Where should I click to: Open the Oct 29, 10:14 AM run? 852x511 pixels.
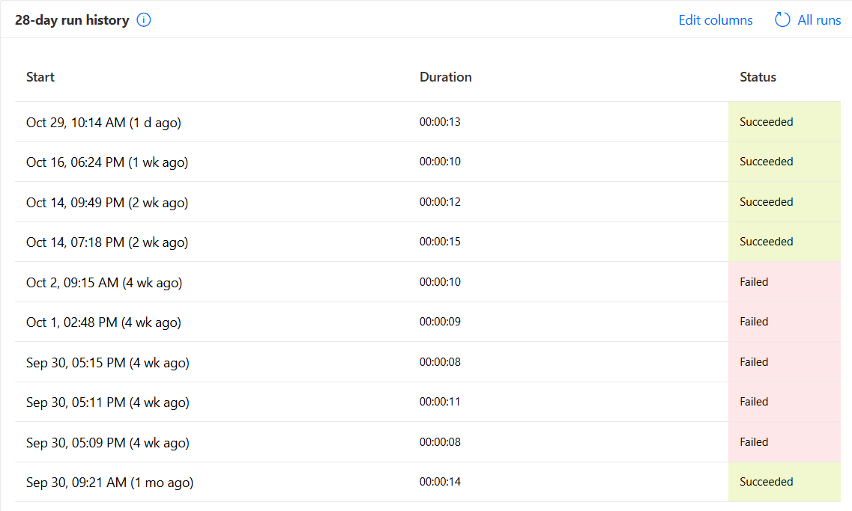pos(103,122)
